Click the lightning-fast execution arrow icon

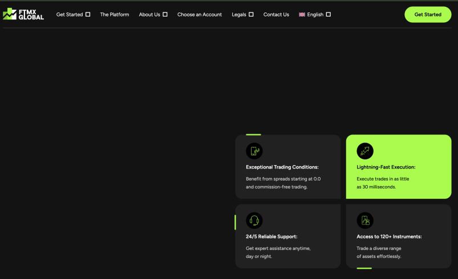coord(365,151)
